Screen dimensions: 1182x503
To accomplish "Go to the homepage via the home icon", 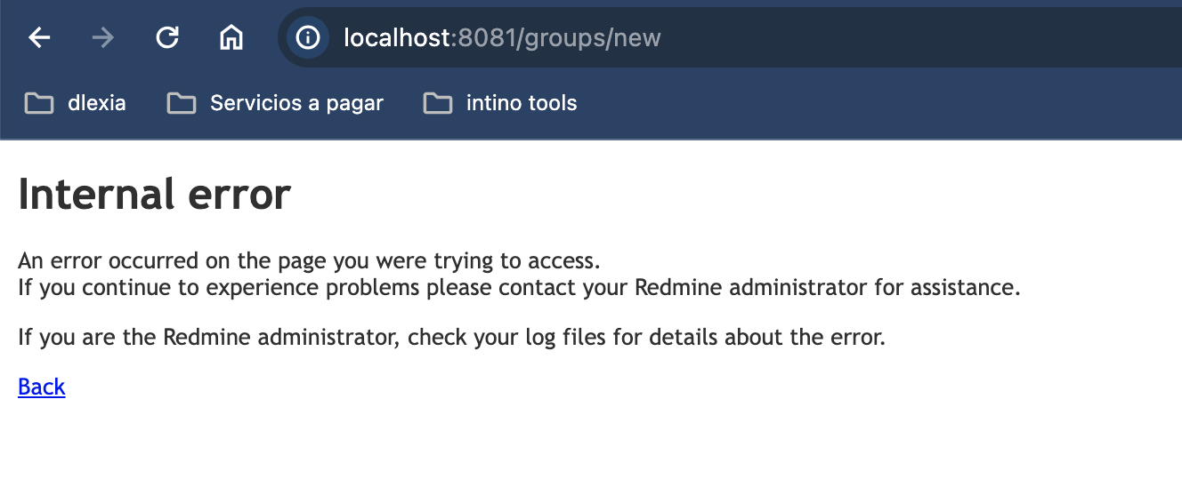I will pyautogui.click(x=231, y=37).
